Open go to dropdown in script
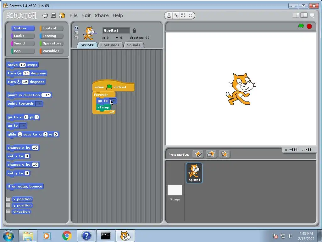 pyautogui.click(x=113, y=101)
